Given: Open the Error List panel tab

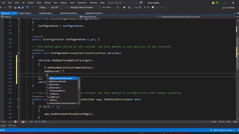Looking at the screenshot, I should point(13,125).
